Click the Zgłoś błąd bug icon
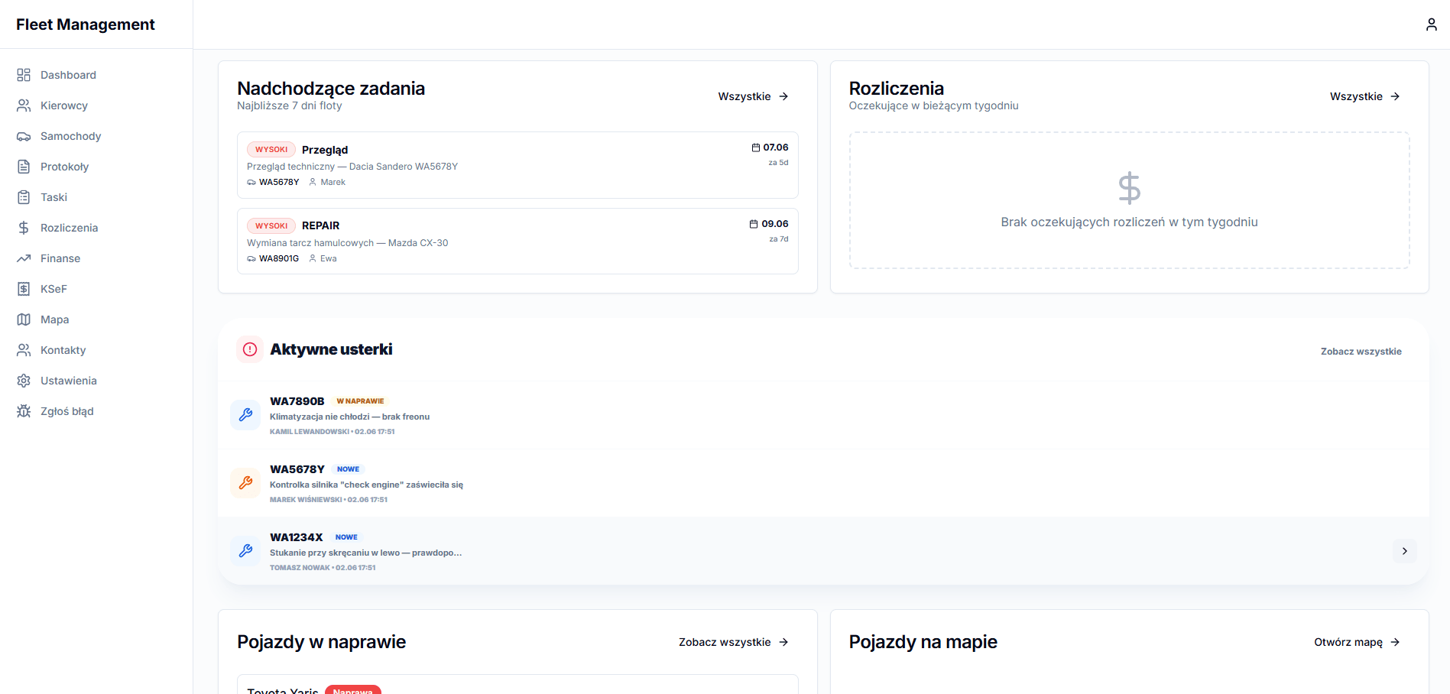 [x=24, y=411]
